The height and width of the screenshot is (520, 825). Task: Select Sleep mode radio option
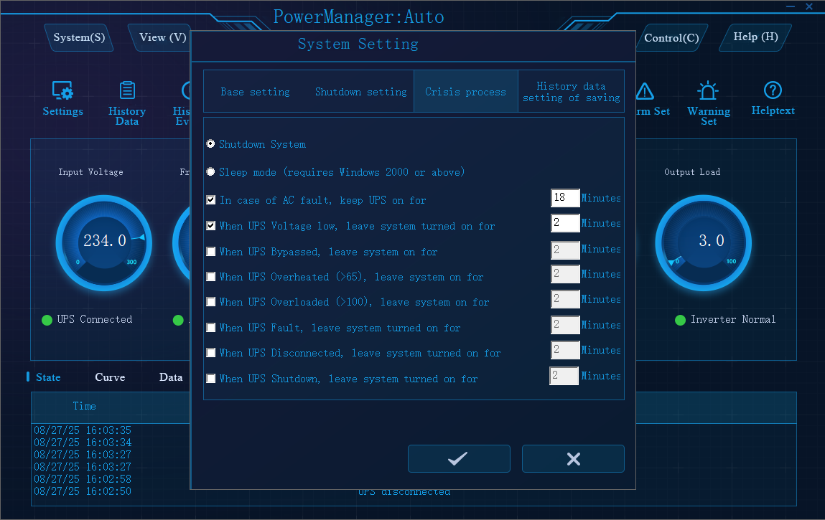coord(210,172)
